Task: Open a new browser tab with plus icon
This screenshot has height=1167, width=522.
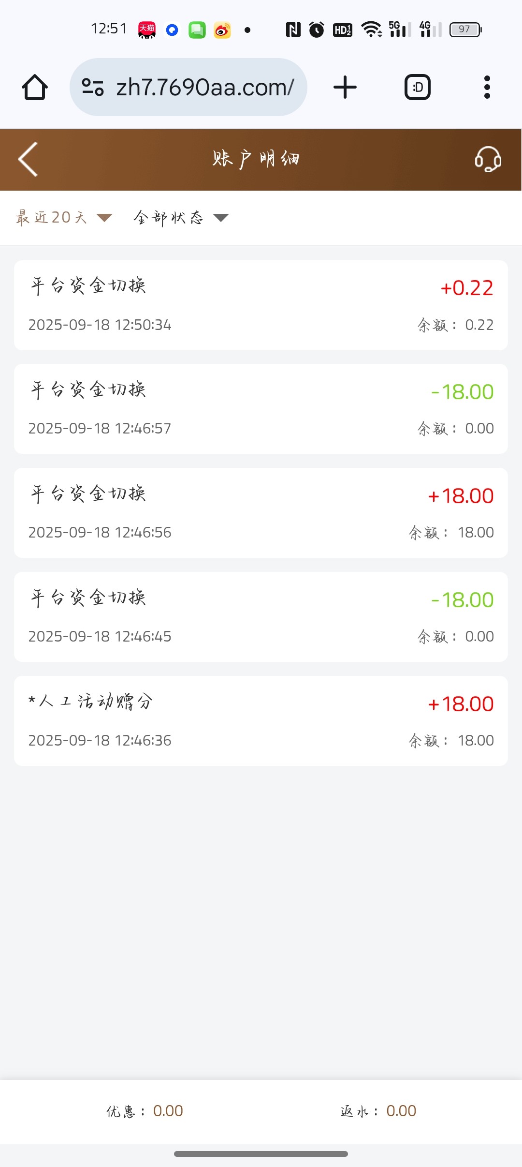Action: coord(345,88)
